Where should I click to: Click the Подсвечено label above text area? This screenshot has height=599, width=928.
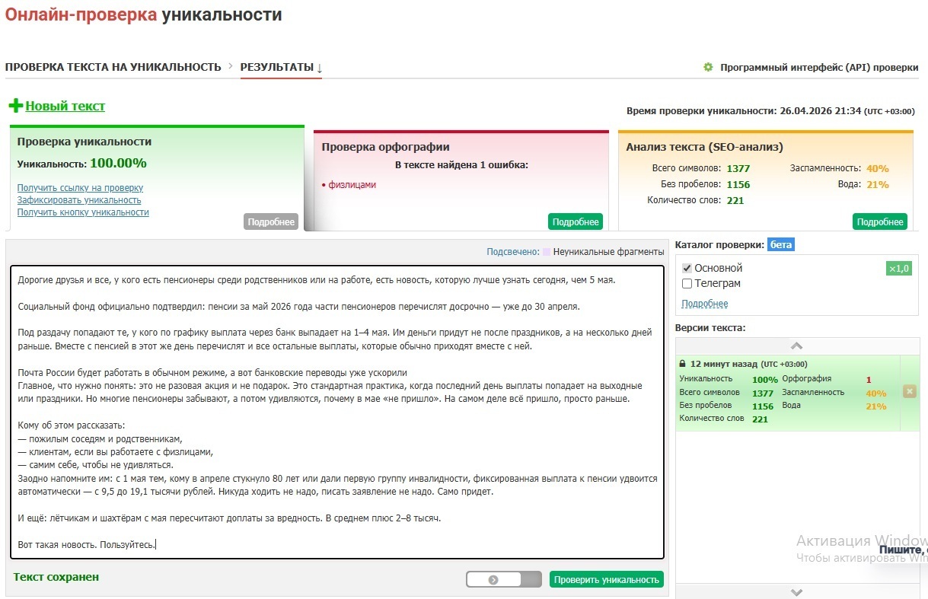(513, 251)
